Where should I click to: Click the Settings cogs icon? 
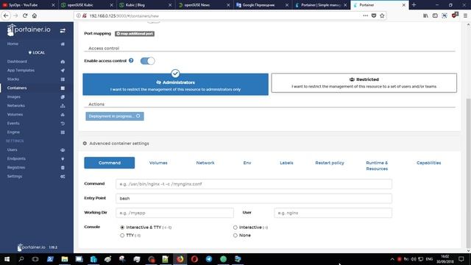(63, 177)
